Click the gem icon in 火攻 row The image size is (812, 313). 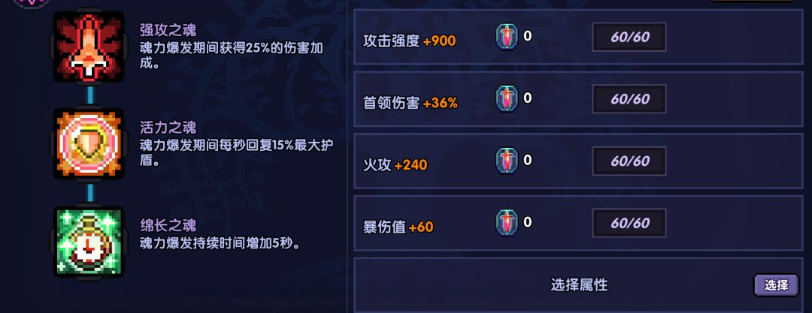[507, 161]
